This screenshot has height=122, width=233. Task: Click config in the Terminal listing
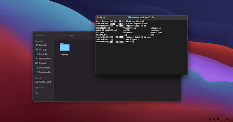(127, 30)
